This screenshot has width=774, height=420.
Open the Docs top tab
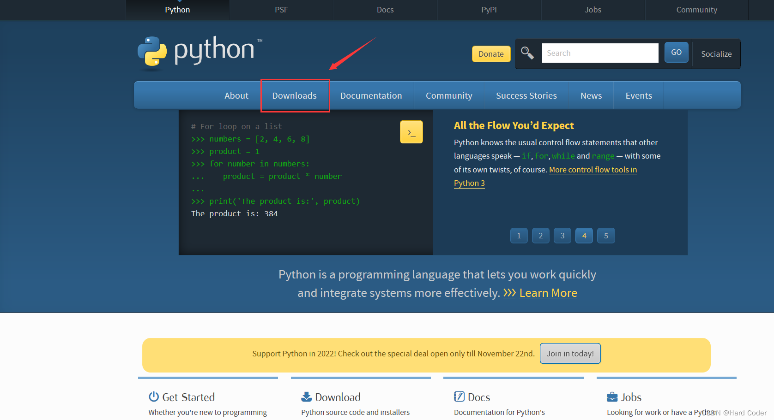point(385,10)
